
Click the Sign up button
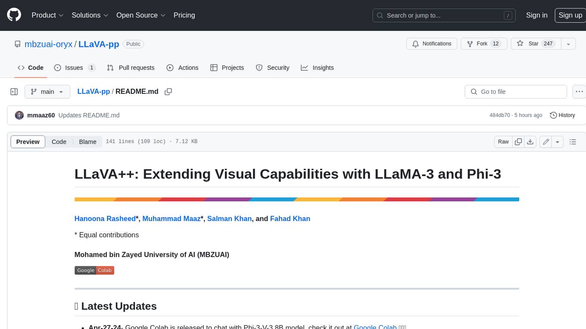click(x=570, y=15)
